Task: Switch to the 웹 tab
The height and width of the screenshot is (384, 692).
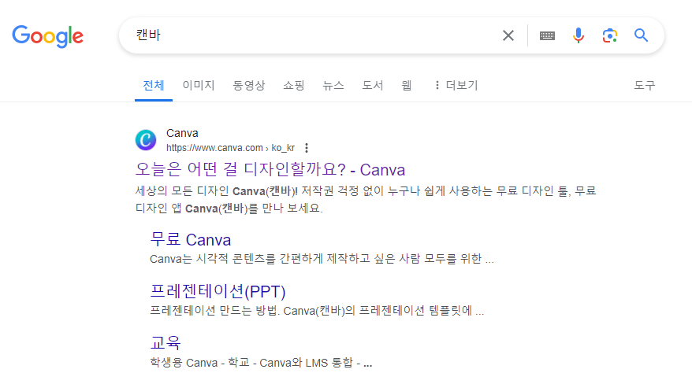Action: 407,86
